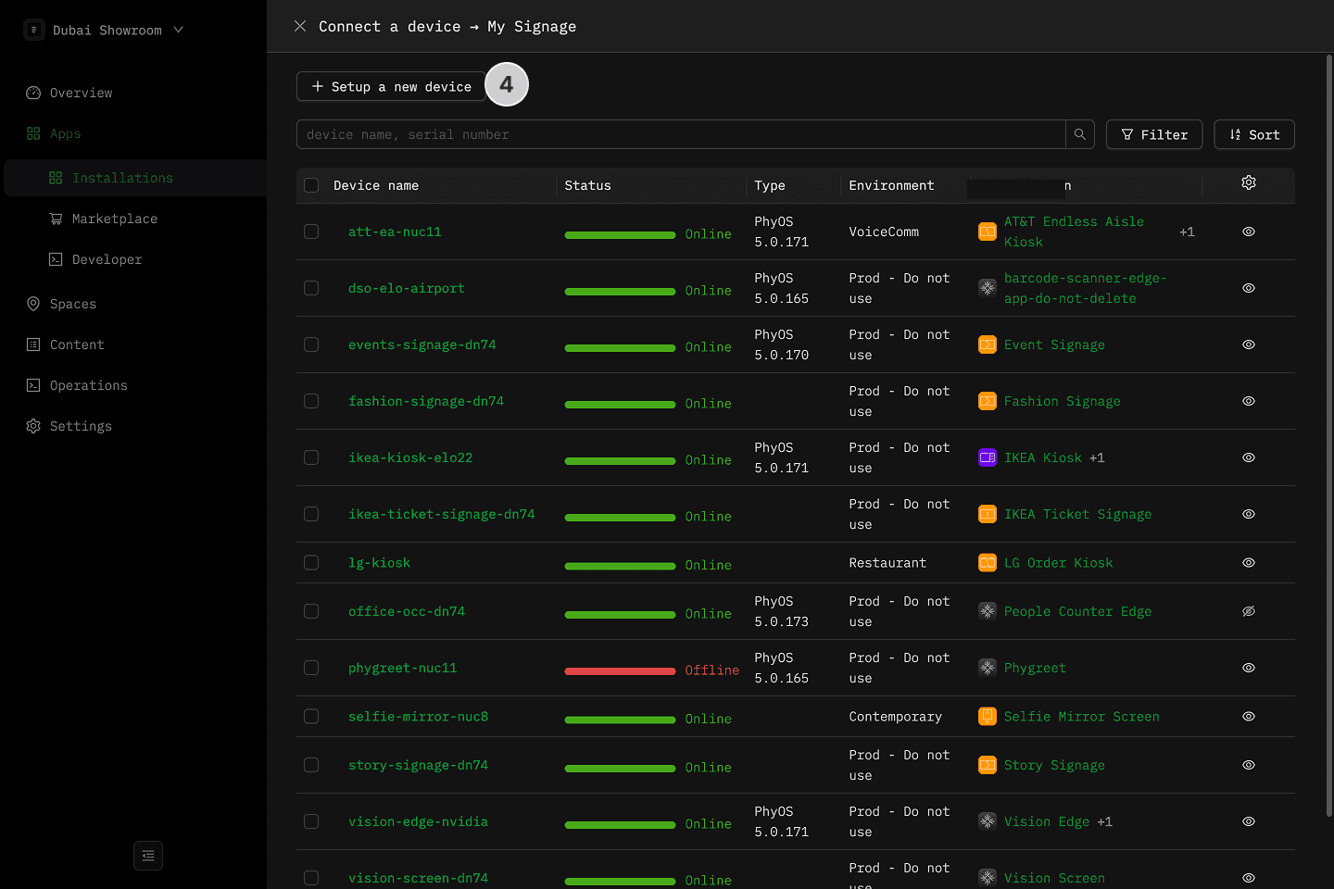Toggle eye visibility for office-occ-dn74
Image resolution: width=1334 pixels, height=889 pixels.
point(1248,611)
